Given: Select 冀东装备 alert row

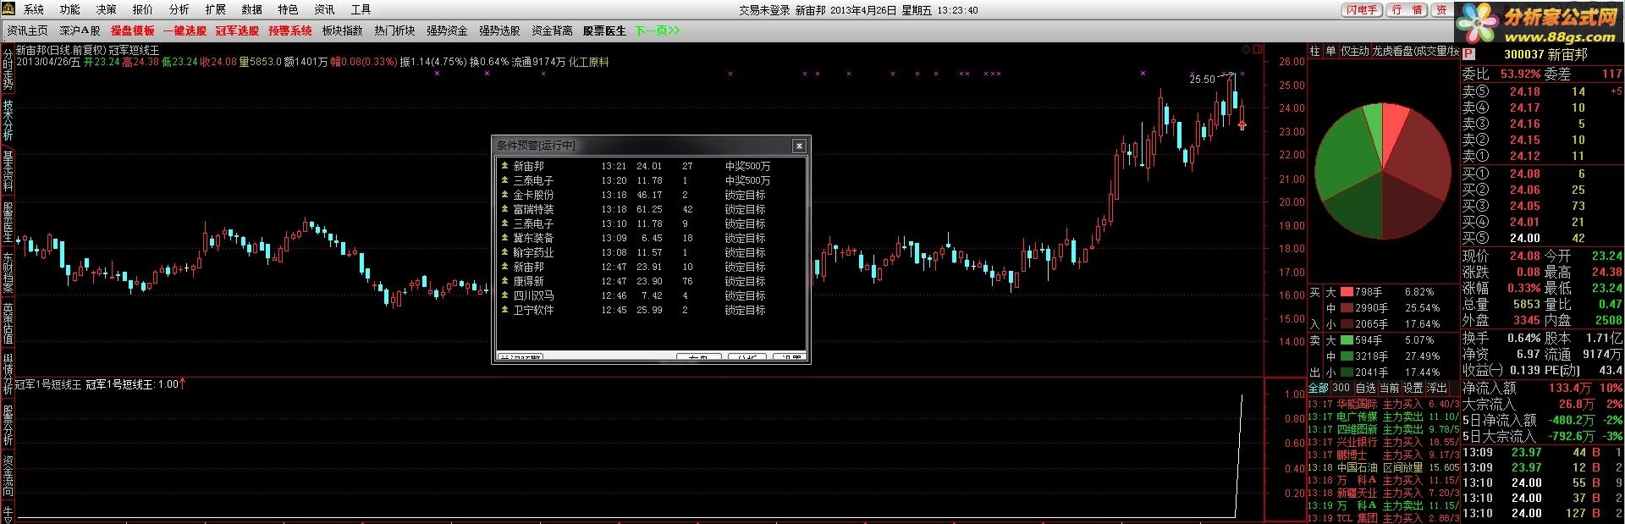Looking at the screenshot, I should point(650,238).
